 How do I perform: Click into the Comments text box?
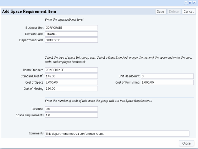click(x=117, y=134)
